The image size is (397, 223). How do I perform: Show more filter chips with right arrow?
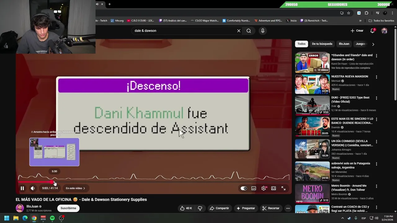pyautogui.click(x=373, y=44)
